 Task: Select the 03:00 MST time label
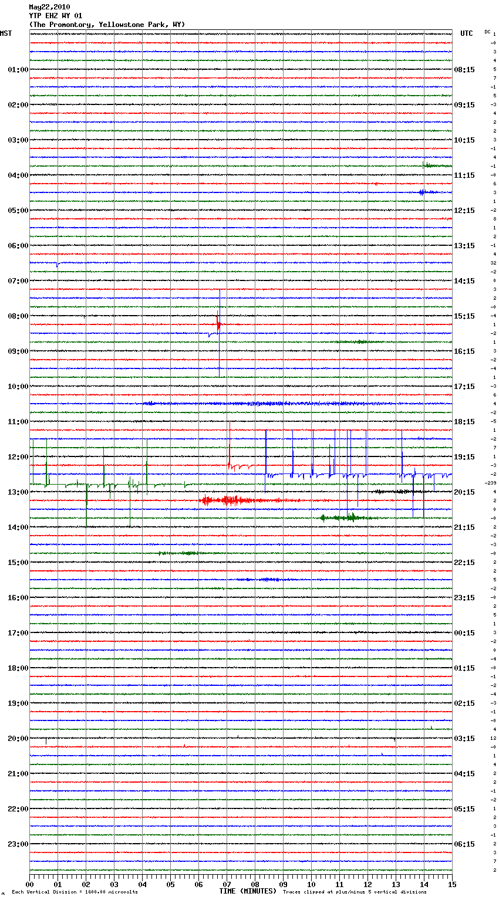(x=18, y=140)
